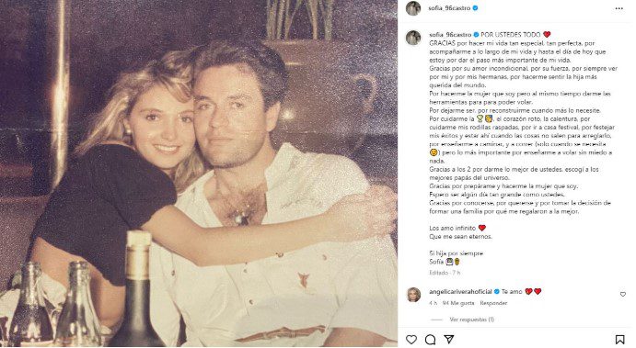
Task: Click the vintage couple photo
Action: (198, 174)
